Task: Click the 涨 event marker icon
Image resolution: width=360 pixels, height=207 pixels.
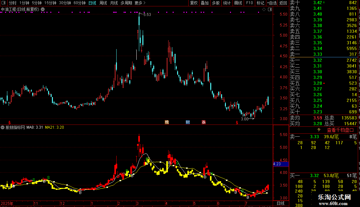Action: point(204,122)
